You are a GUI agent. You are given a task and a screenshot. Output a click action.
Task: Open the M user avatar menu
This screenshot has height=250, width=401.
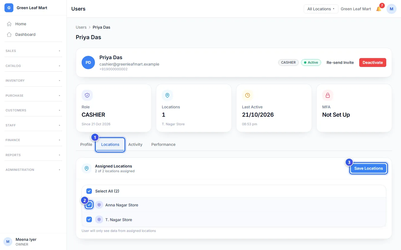pyautogui.click(x=391, y=9)
